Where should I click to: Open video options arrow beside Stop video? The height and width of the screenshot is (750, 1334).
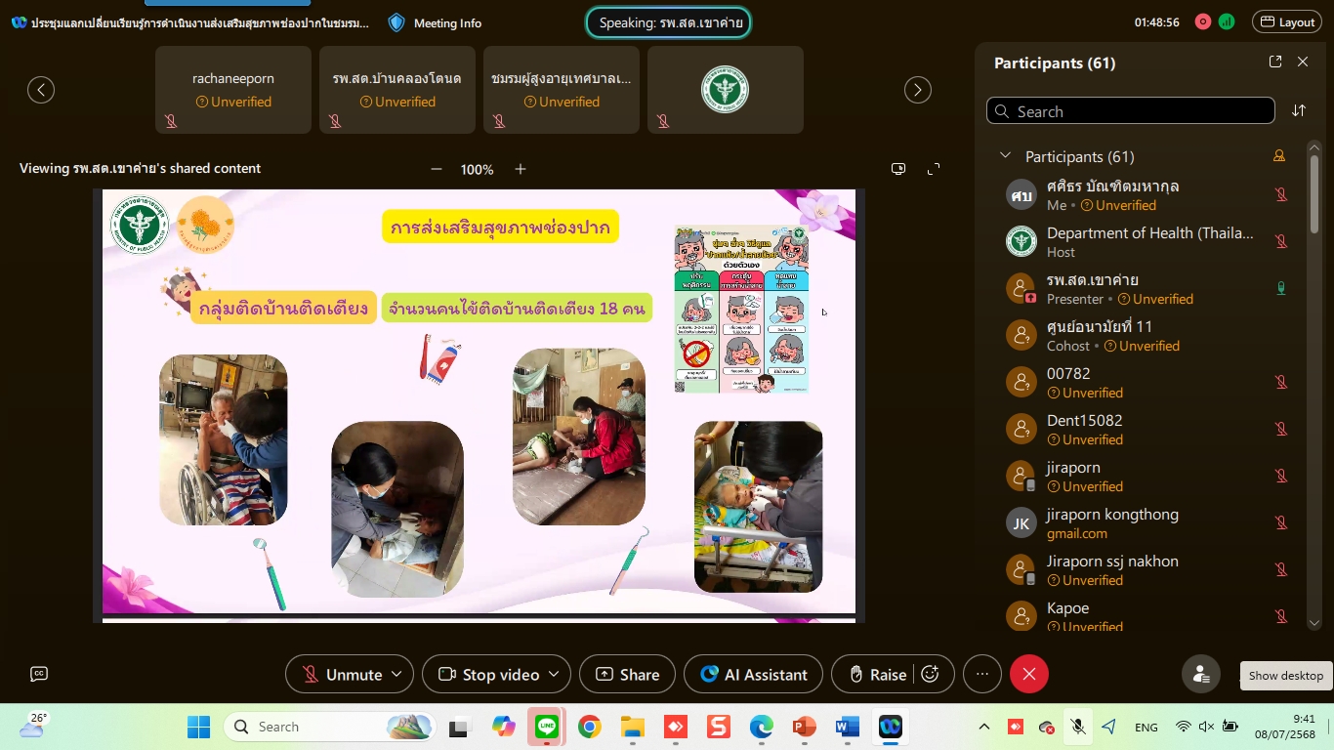pos(554,674)
